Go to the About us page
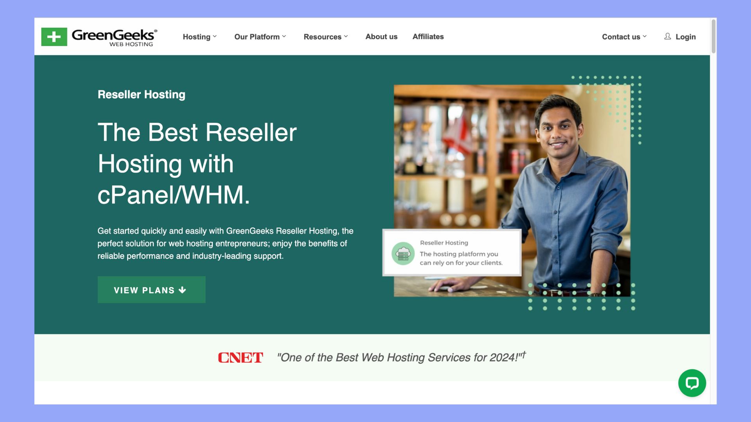 pos(381,37)
